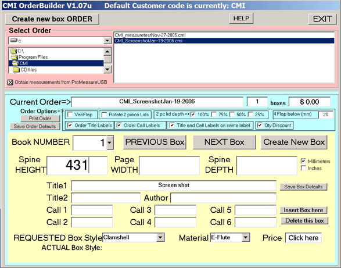Viewport: 341px width, 268px height.
Task: Uncheck Obtain measurements from ProMeasureUSB
Action: 10,83
